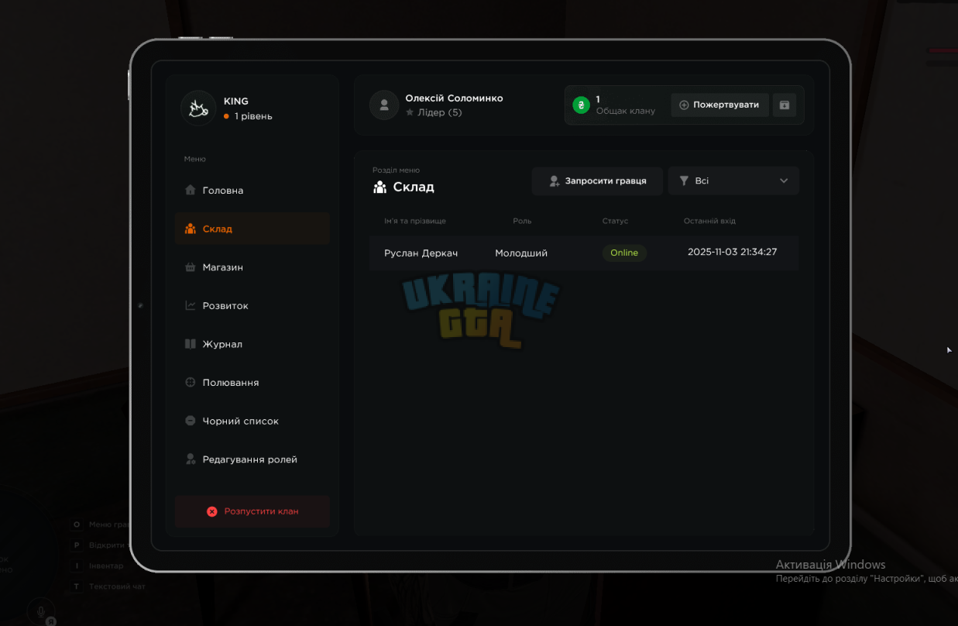
Task: Click the Online status badge
Action: tap(624, 253)
